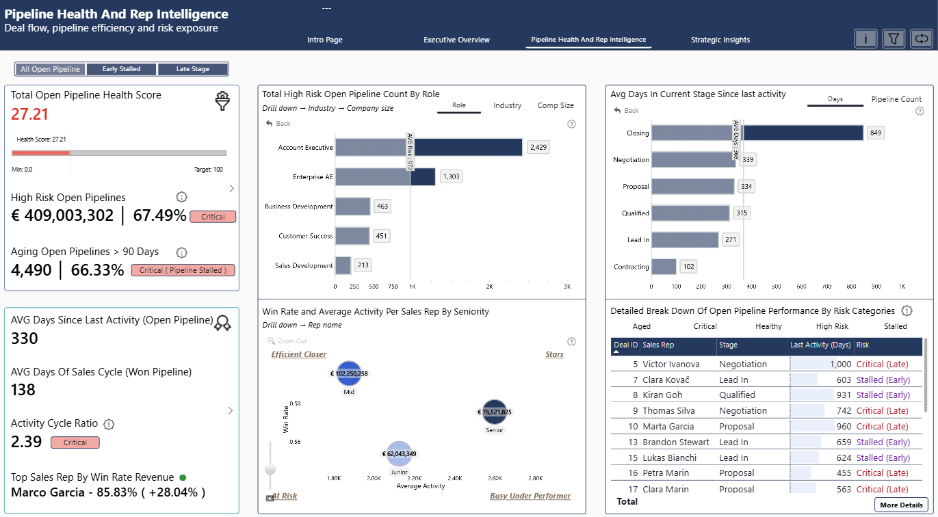Image resolution: width=938 pixels, height=517 pixels.
Task: Click the award ribbon icon on the activity card
Action: pyautogui.click(x=222, y=323)
